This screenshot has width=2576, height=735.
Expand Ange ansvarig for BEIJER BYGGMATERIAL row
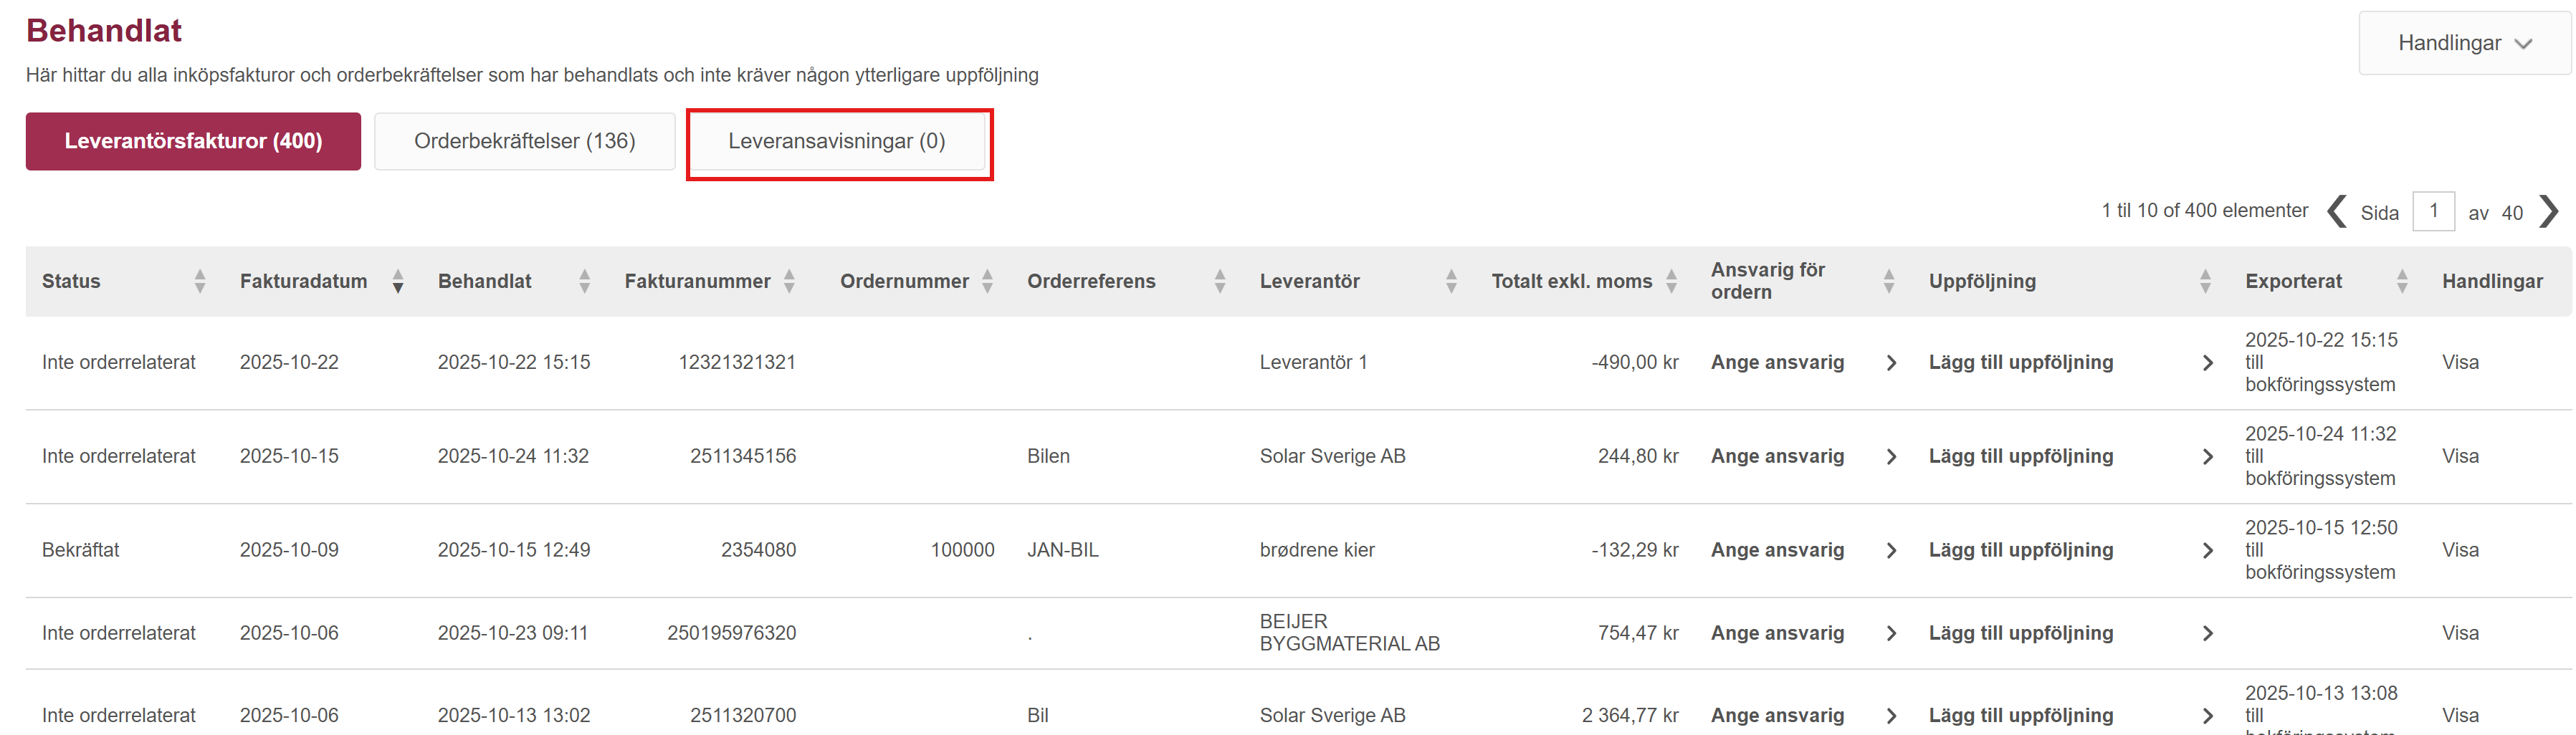coord(1891,634)
